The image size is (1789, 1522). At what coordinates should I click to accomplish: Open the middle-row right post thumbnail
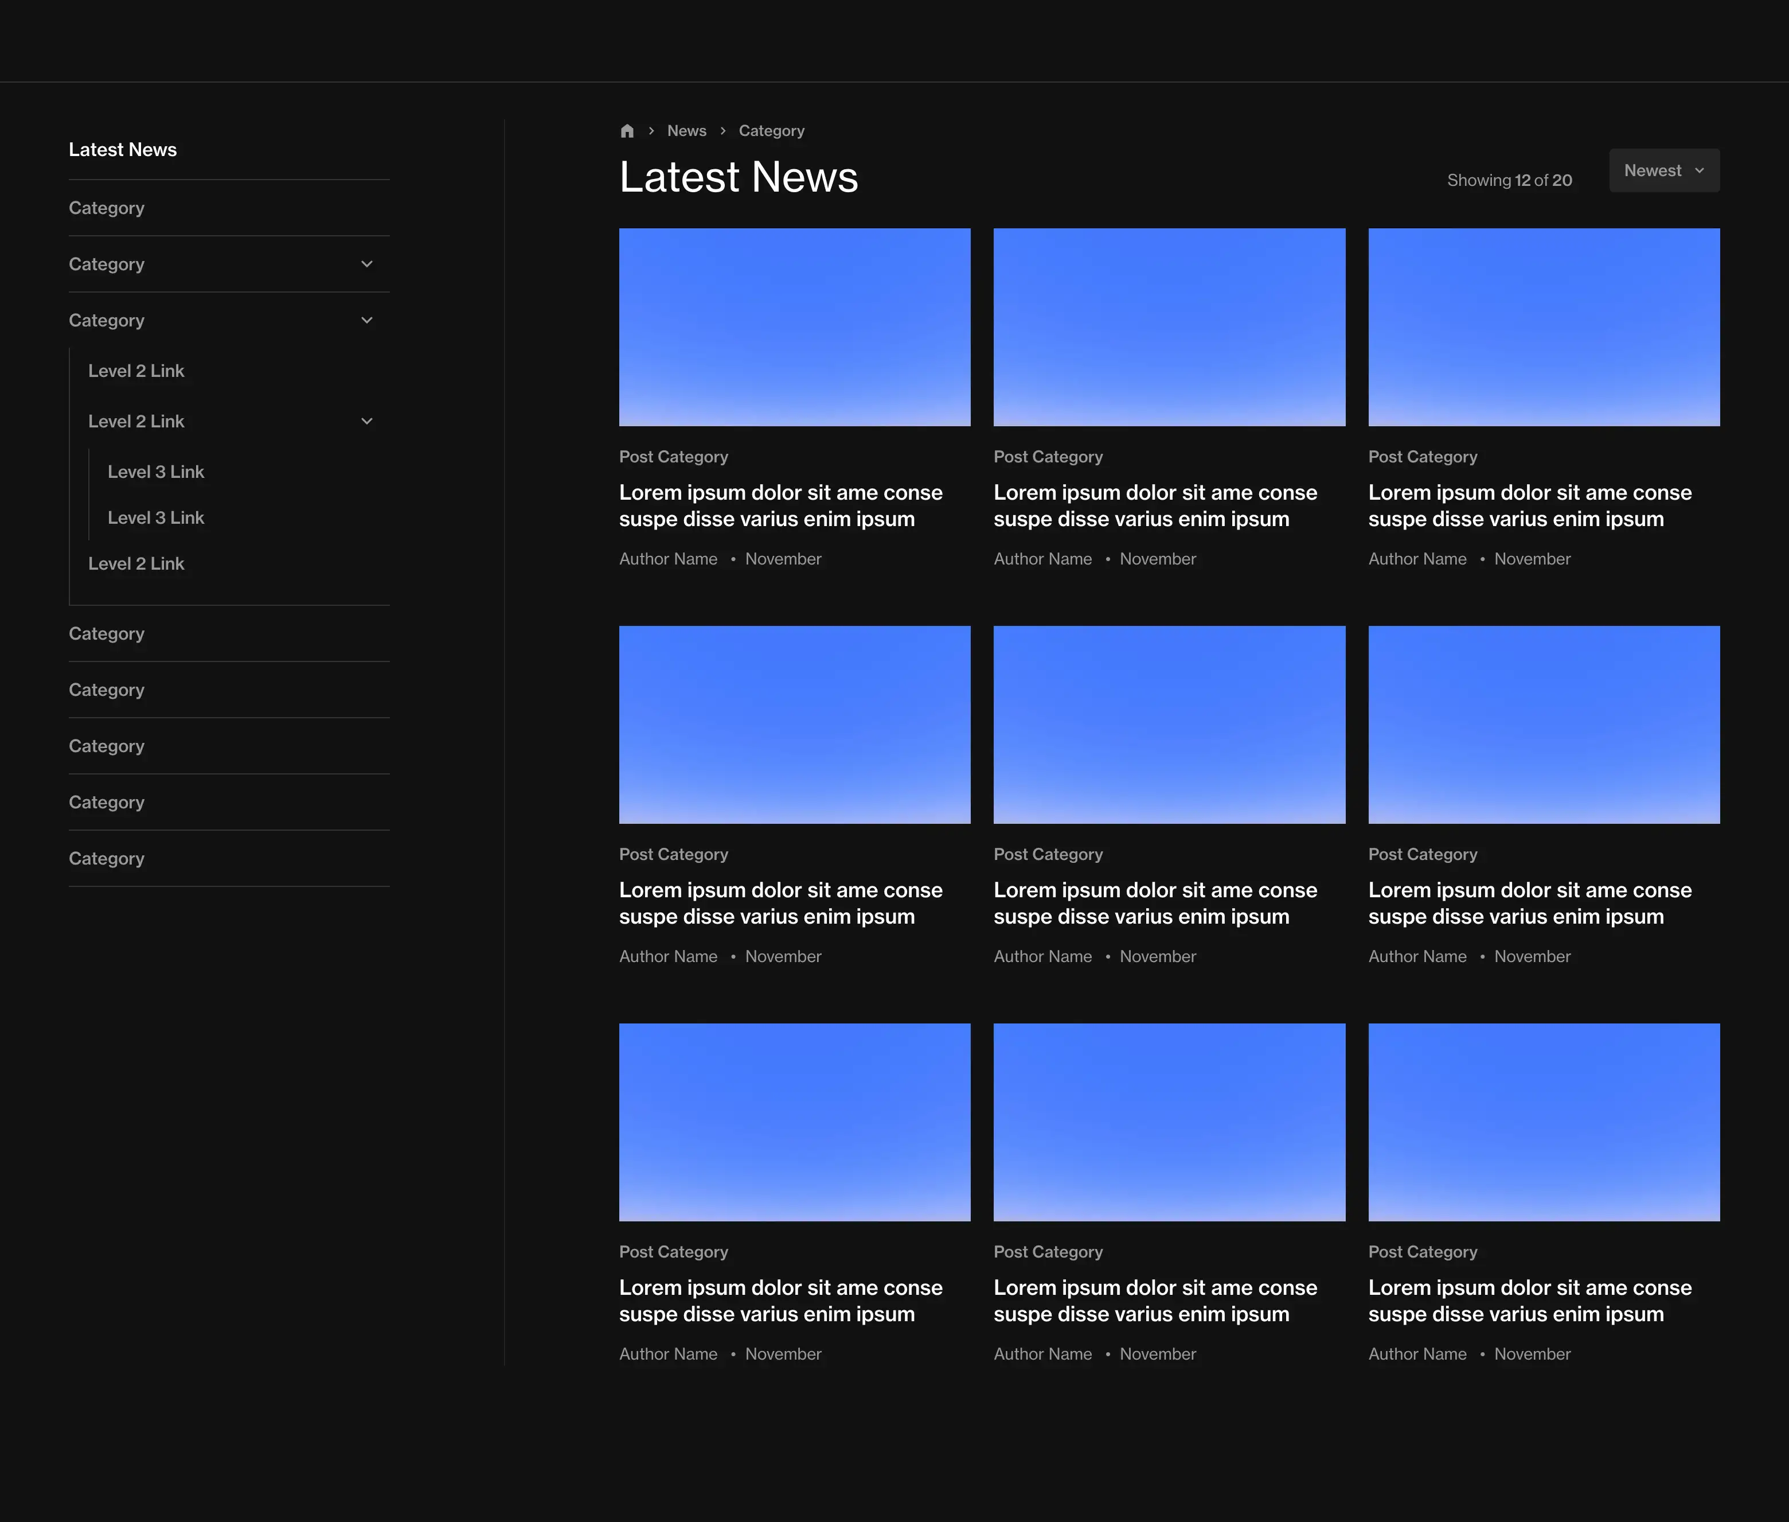(1543, 725)
